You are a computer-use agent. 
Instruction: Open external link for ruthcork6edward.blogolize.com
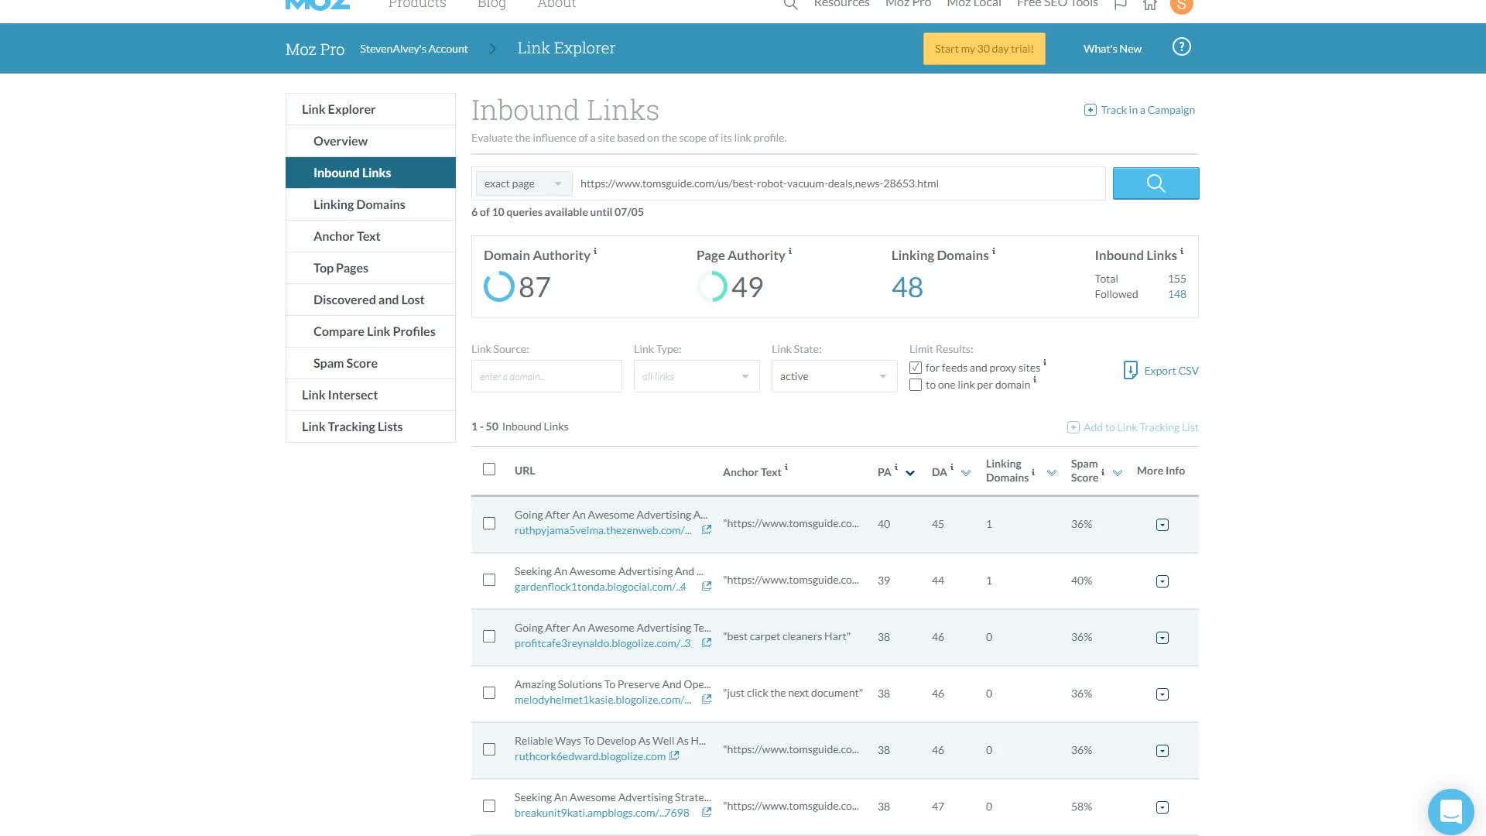(x=674, y=756)
